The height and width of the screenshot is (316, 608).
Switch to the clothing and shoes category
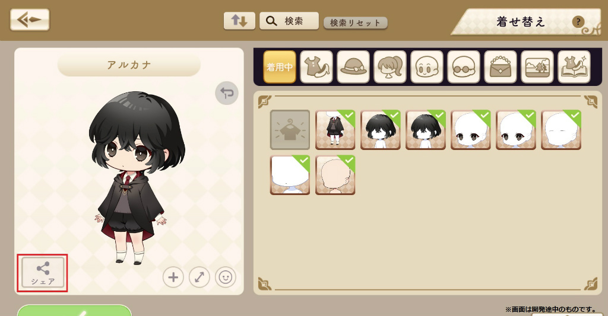316,67
